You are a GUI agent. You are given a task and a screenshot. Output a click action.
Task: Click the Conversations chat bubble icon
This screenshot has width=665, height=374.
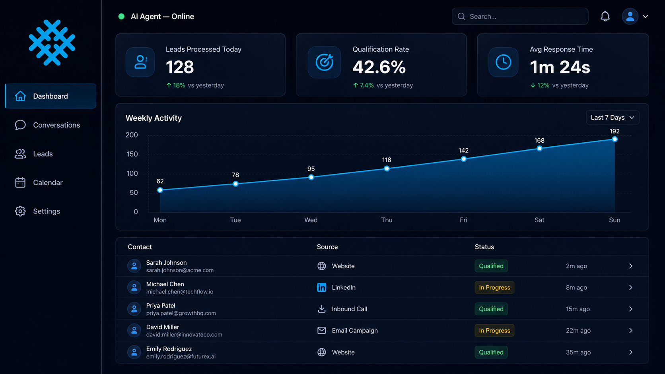[x=20, y=125]
